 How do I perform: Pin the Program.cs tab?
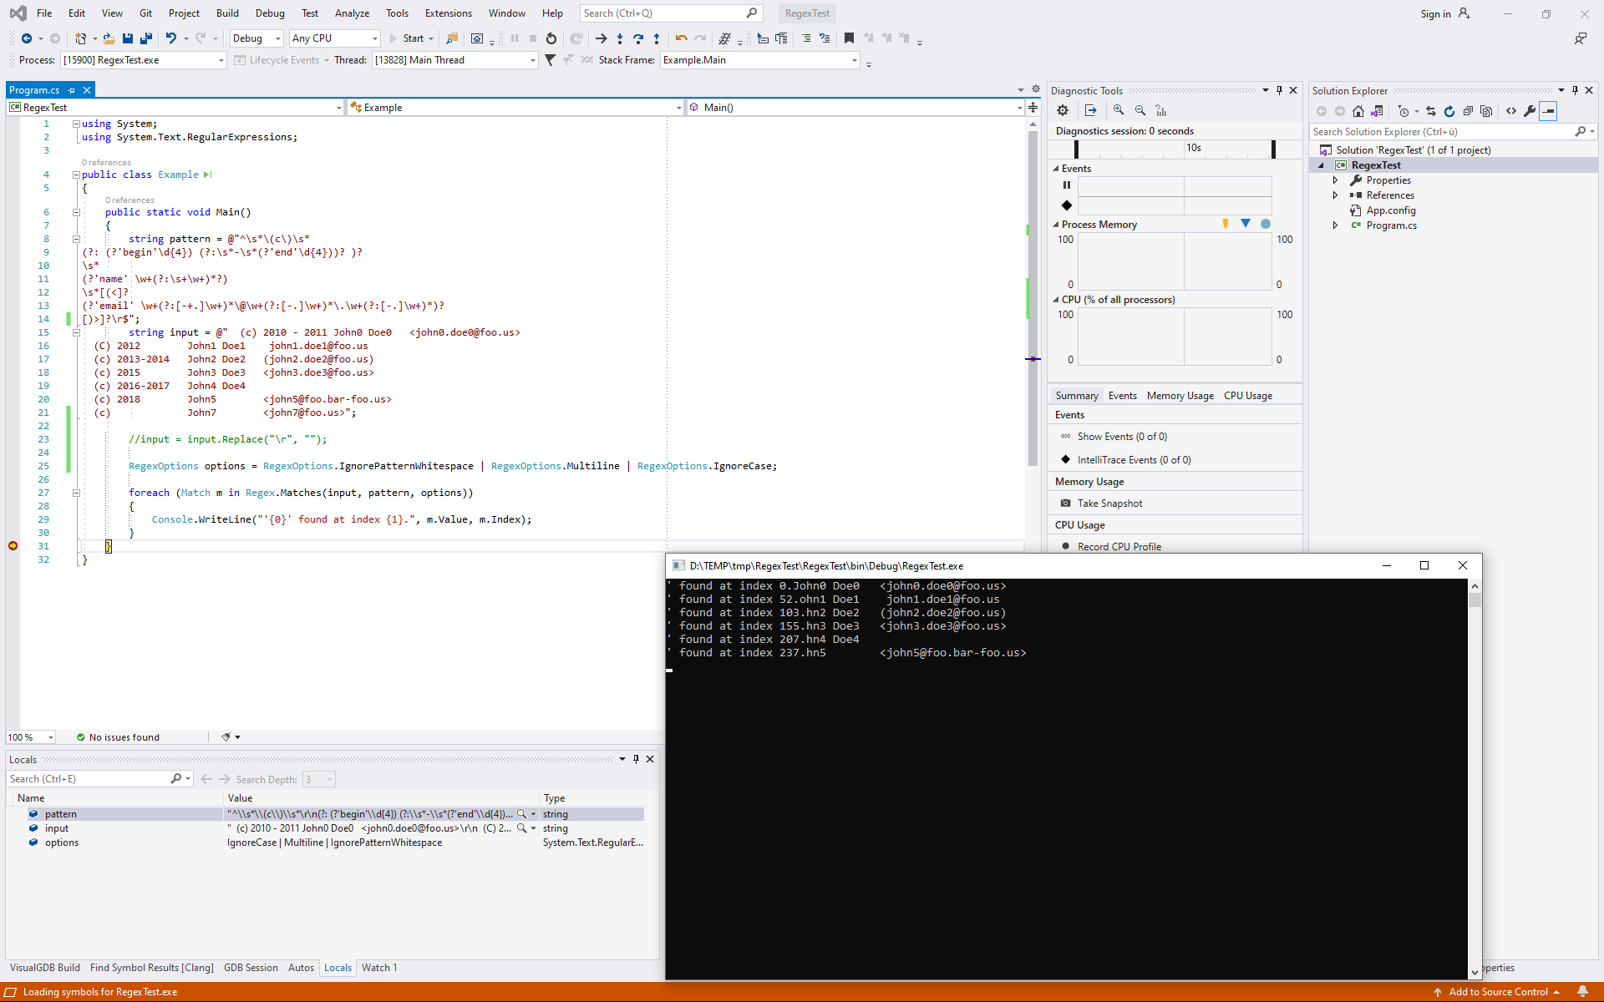pos(72,90)
